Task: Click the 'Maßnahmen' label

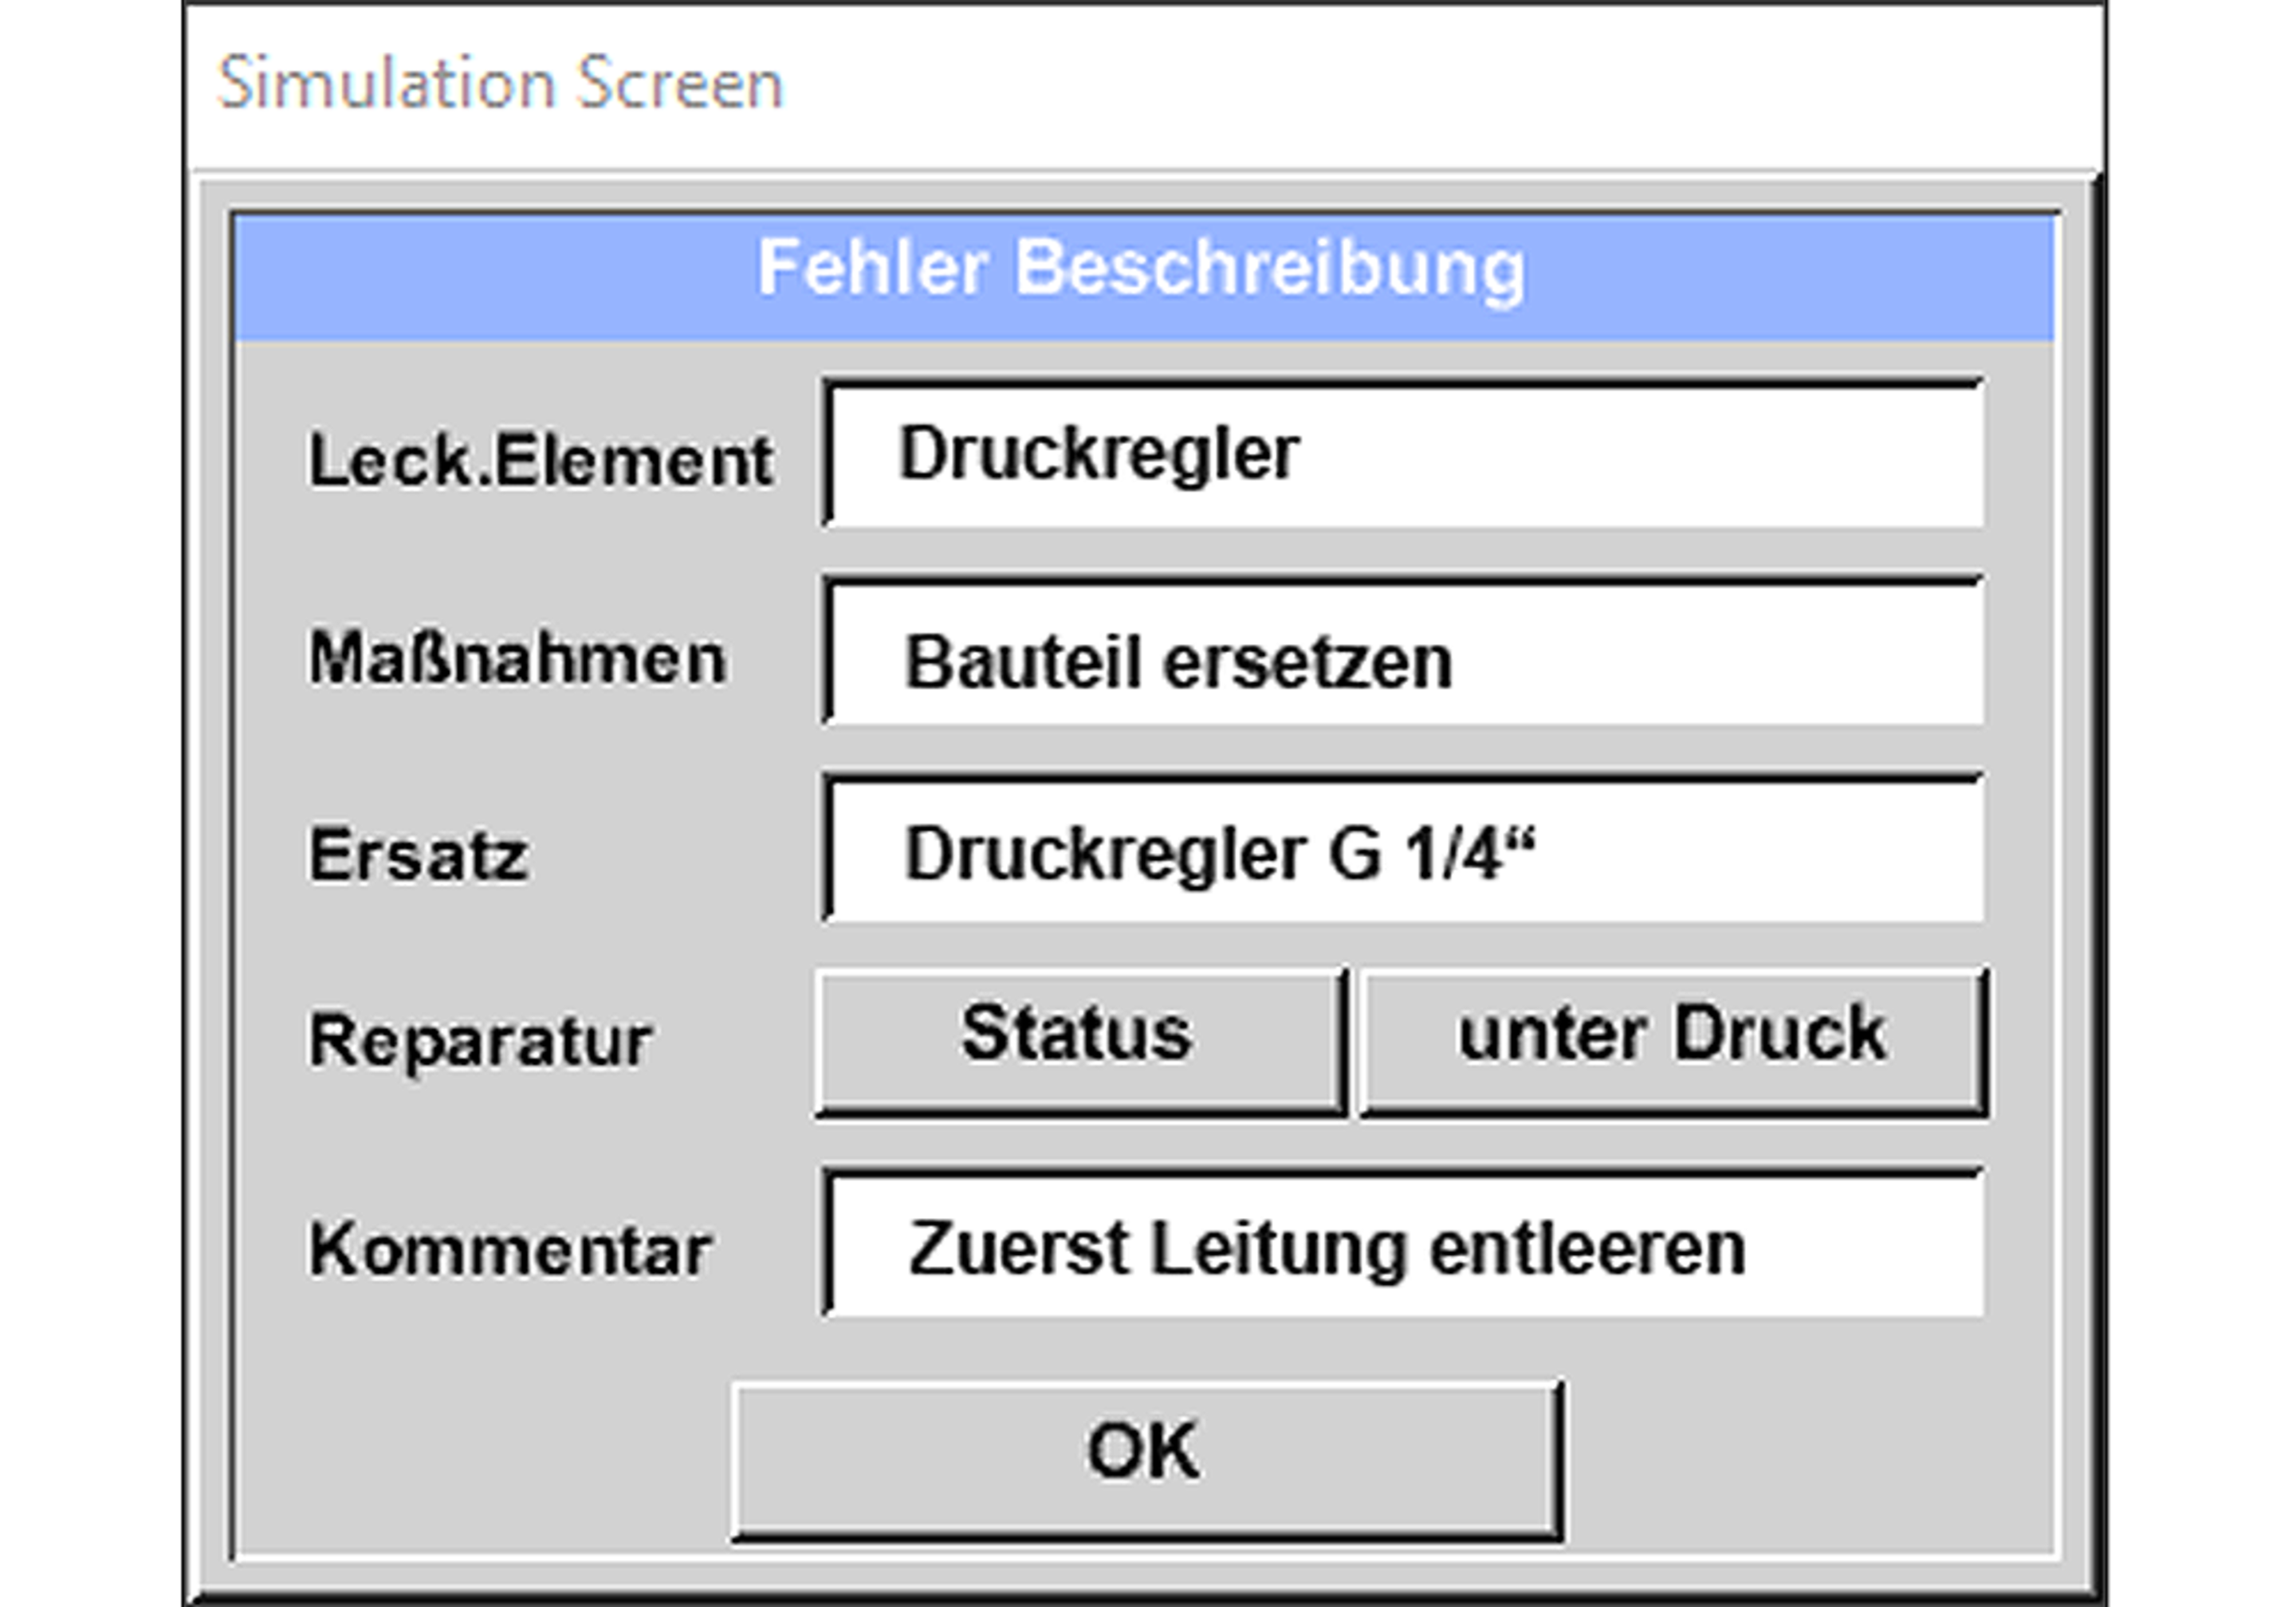Action: click(x=517, y=659)
